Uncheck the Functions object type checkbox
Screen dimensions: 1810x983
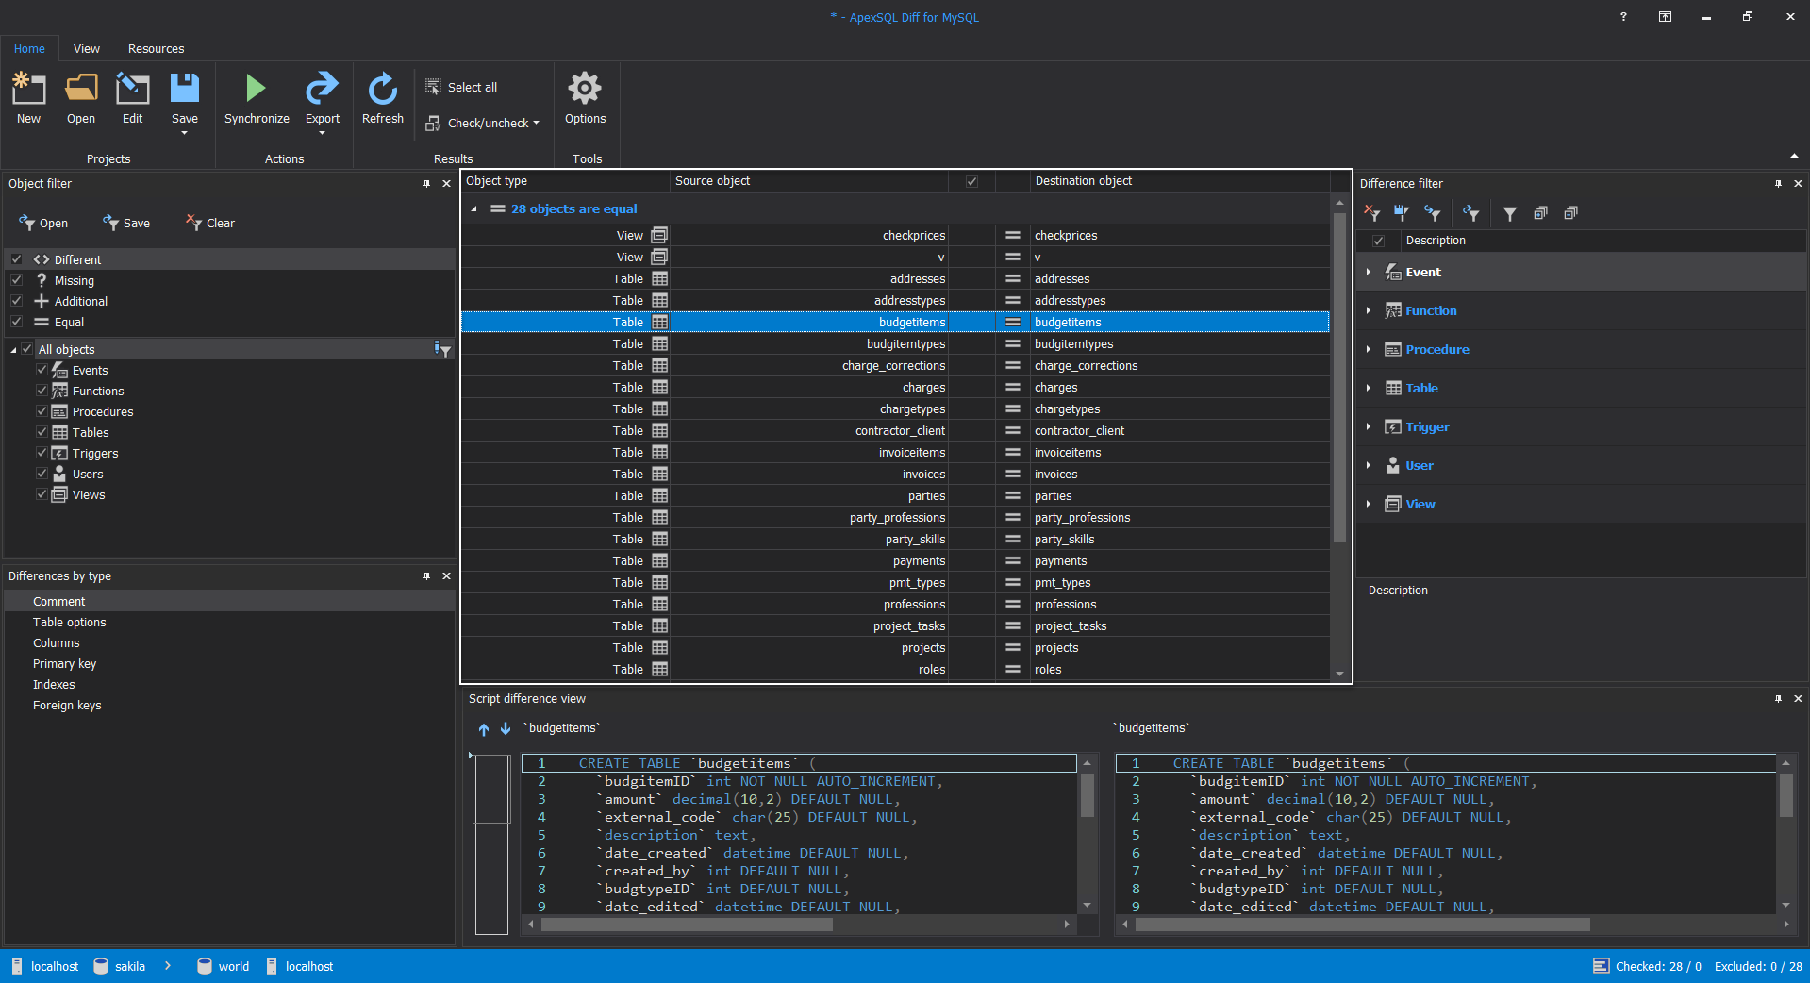coord(42,391)
